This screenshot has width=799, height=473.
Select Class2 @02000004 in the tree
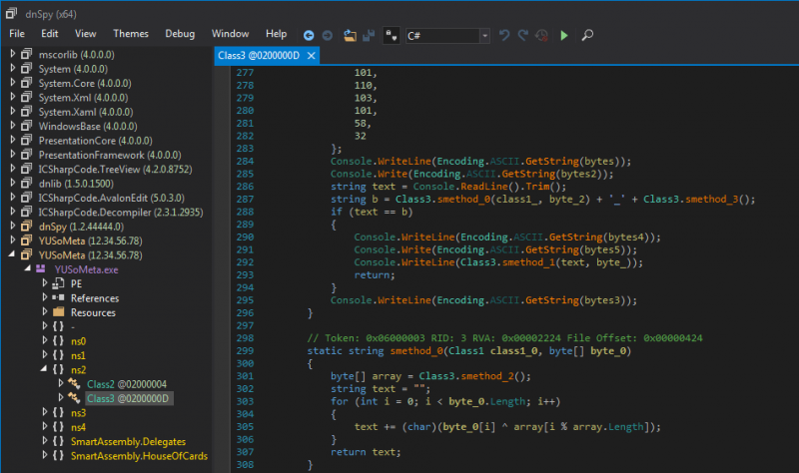tap(126, 384)
